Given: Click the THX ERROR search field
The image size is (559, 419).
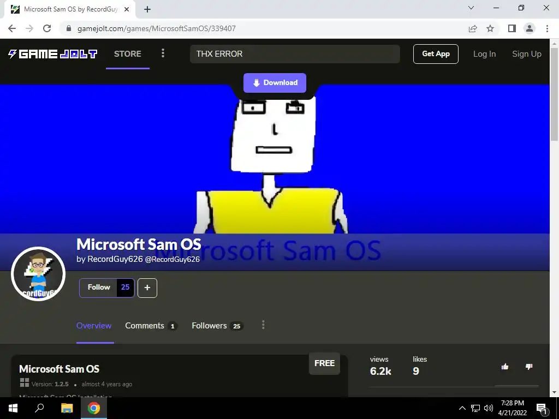Looking at the screenshot, I should coord(295,54).
